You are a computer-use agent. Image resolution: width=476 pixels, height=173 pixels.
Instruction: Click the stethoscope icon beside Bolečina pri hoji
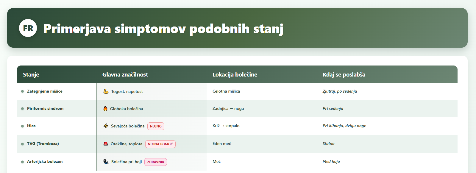pyautogui.click(x=106, y=162)
